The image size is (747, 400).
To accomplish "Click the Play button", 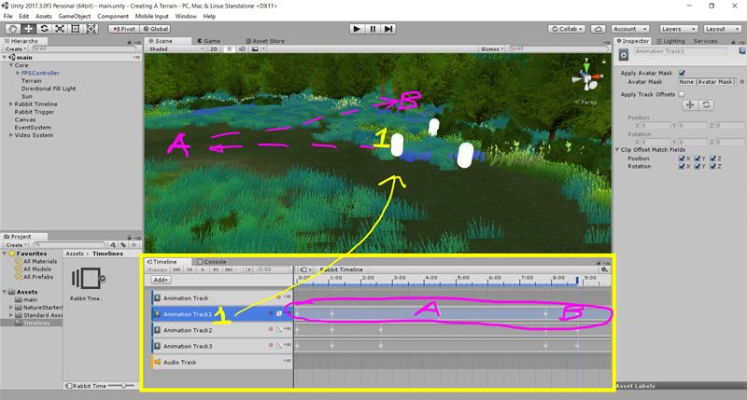I will [356, 29].
